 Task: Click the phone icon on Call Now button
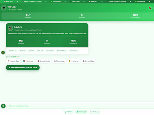(65, 112)
